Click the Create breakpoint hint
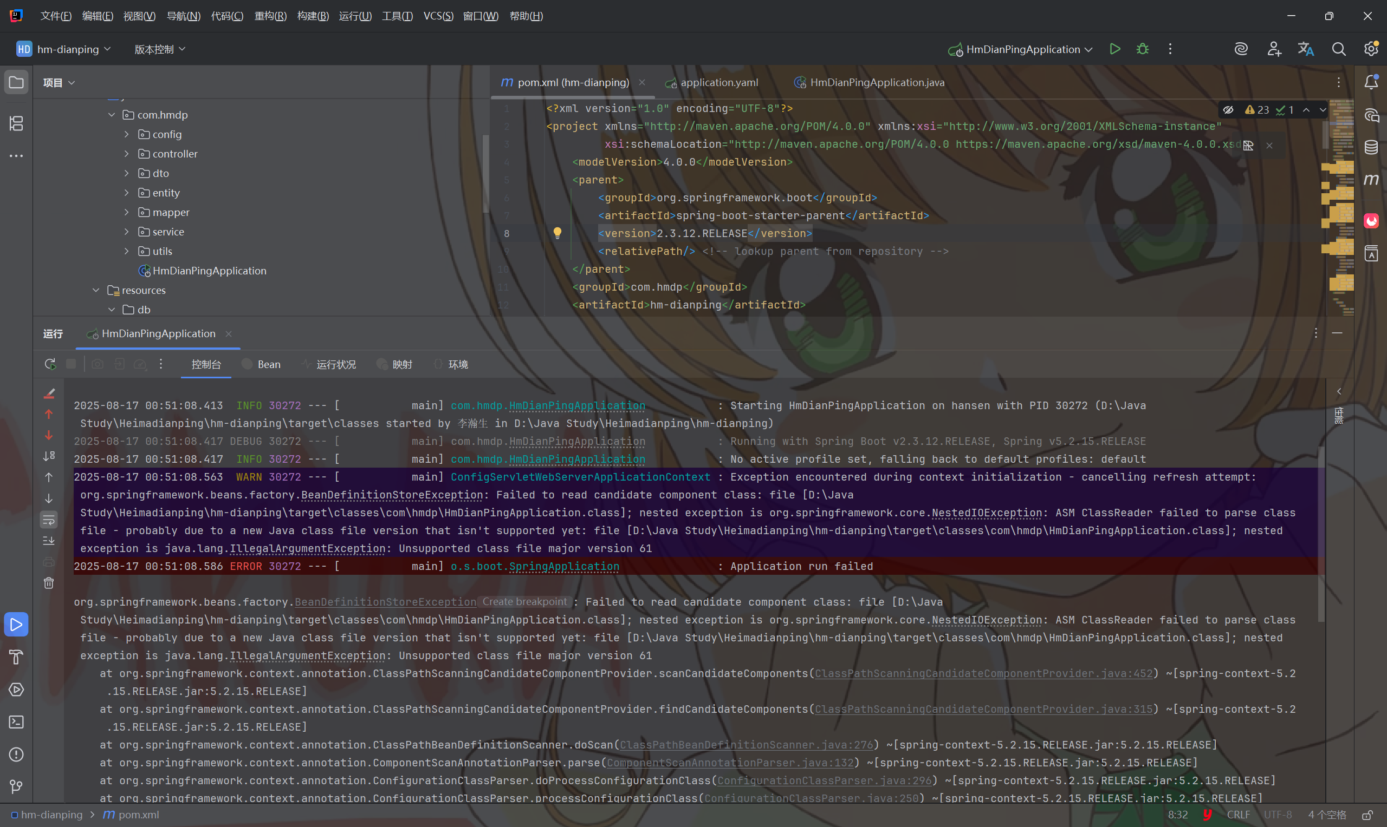 [x=524, y=602]
